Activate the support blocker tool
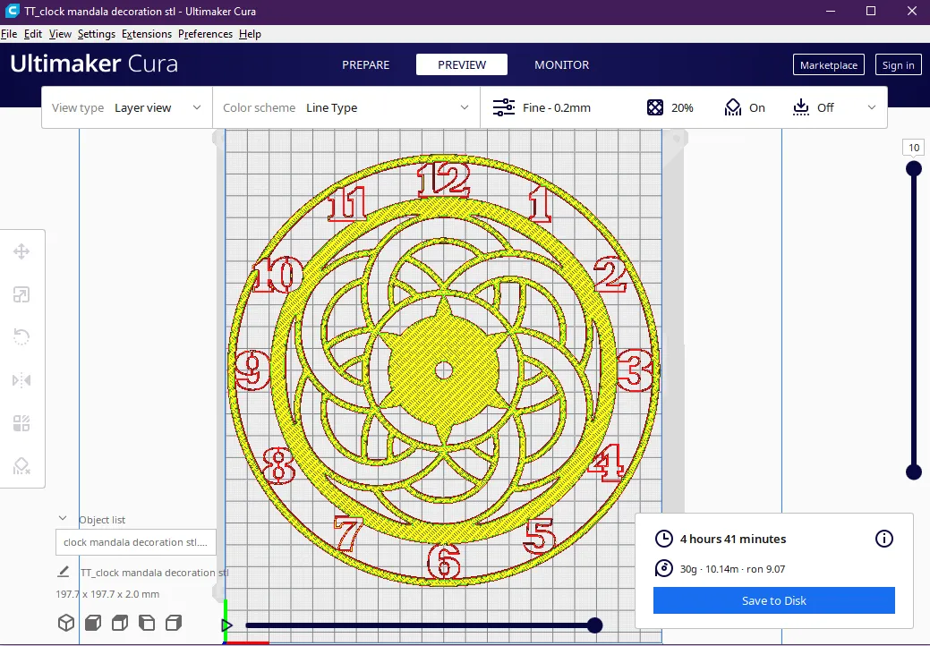930x646 pixels. point(21,465)
